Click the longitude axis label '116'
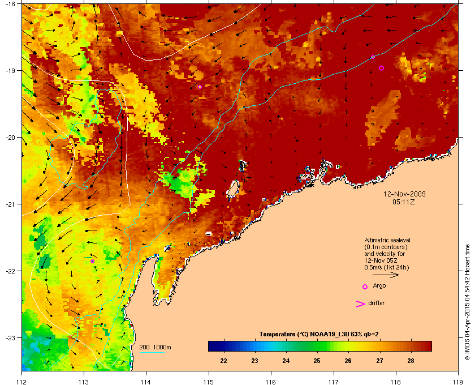 (x=271, y=382)
